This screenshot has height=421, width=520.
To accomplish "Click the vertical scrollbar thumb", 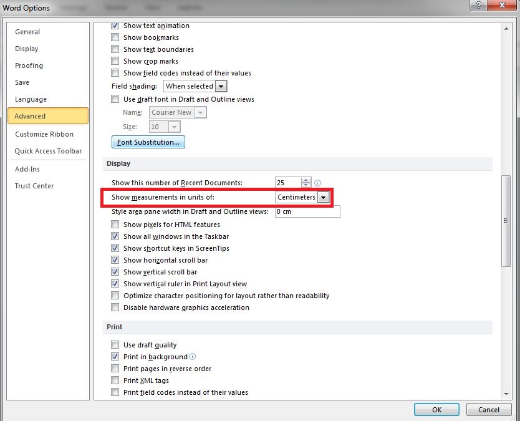I will coord(506,221).
